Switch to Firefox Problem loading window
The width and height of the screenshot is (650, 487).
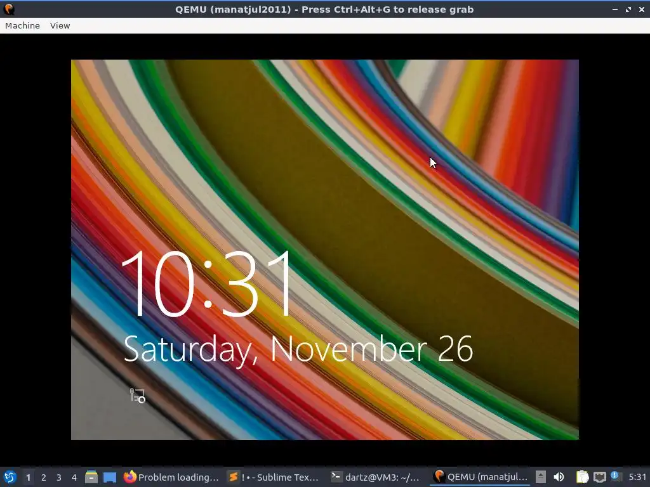point(171,477)
